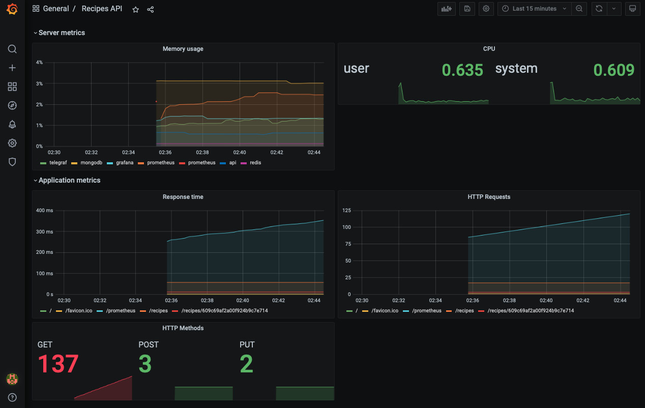Open the HTTP Methods panel title menu

[x=183, y=328]
